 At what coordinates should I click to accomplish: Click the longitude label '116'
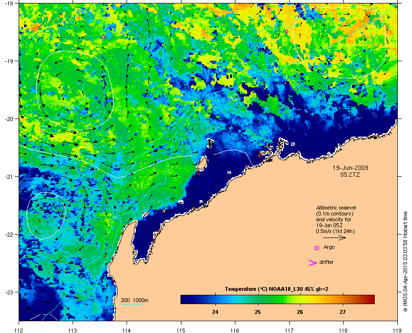tap(235, 331)
